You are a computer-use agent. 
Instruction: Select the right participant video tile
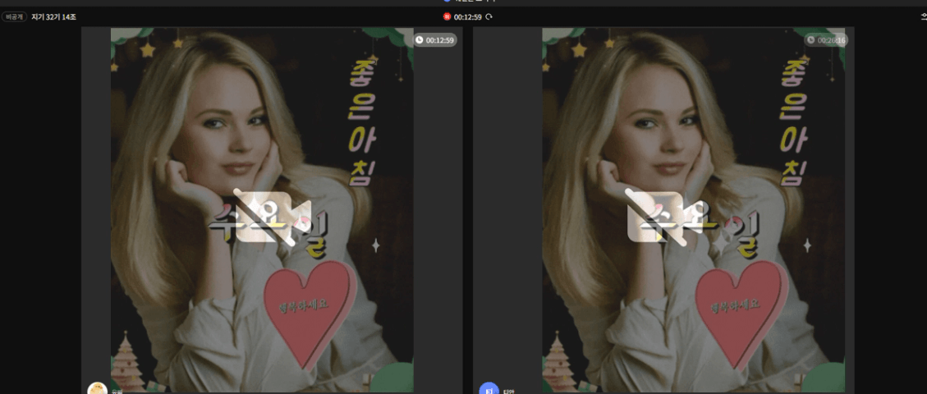pyautogui.click(x=663, y=209)
